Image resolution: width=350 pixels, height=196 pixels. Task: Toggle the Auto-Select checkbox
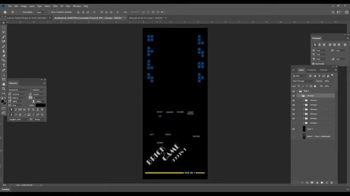click(21, 12)
